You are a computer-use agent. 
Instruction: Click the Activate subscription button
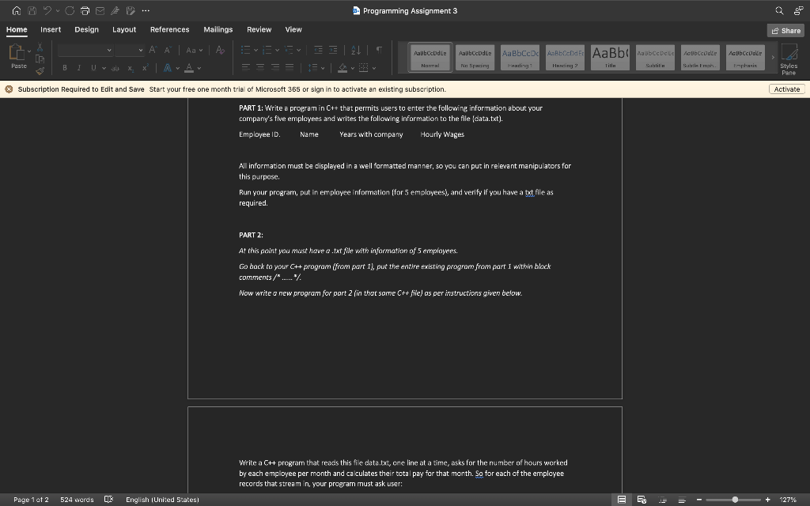785,89
